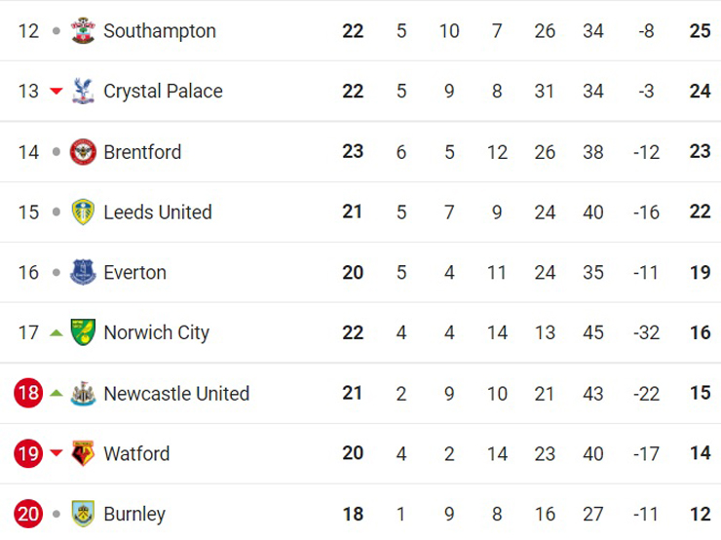Open the Norwich City team link
The height and width of the screenshot is (540, 721).
point(156,333)
